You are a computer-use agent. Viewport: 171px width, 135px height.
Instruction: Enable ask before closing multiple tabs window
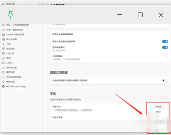(165, 81)
